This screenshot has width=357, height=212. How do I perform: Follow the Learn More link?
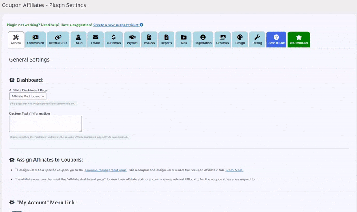(234, 170)
